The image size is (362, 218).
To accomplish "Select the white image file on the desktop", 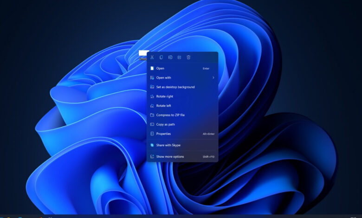I will click(x=143, y=53).
